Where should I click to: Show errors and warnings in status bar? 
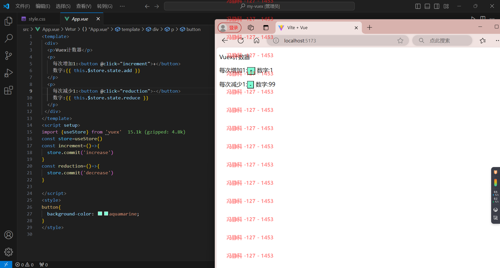coord(24,265)
